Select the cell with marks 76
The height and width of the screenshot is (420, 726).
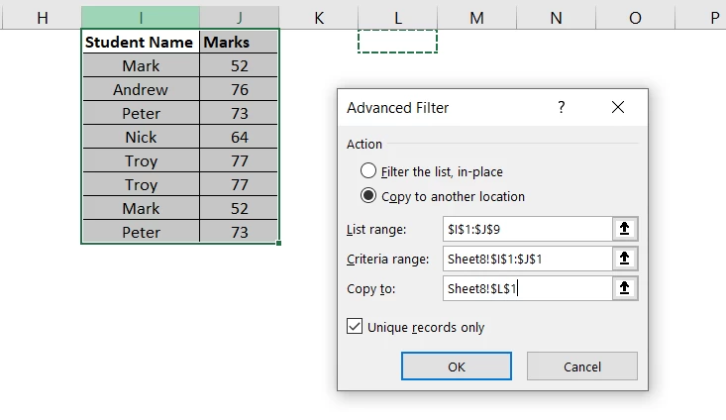(239, 89)
